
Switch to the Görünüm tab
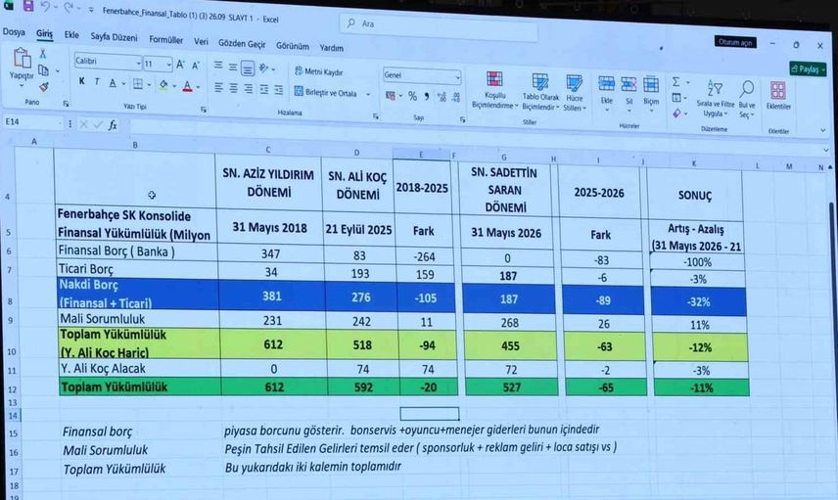[x=293, y=46]
